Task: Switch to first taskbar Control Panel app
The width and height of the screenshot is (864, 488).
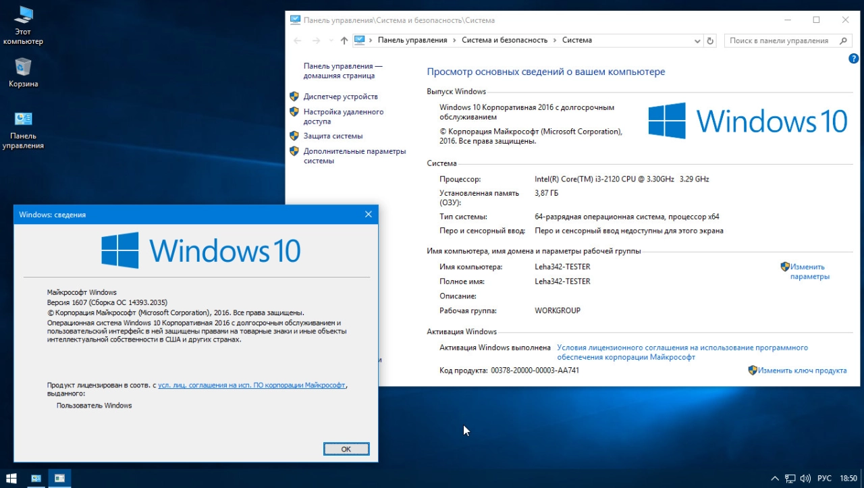Action: pos(36,478)
